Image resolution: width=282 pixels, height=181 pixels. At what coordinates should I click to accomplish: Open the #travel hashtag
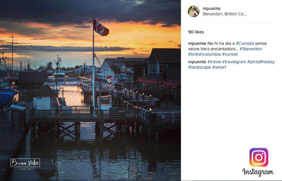tap(214, 62)
